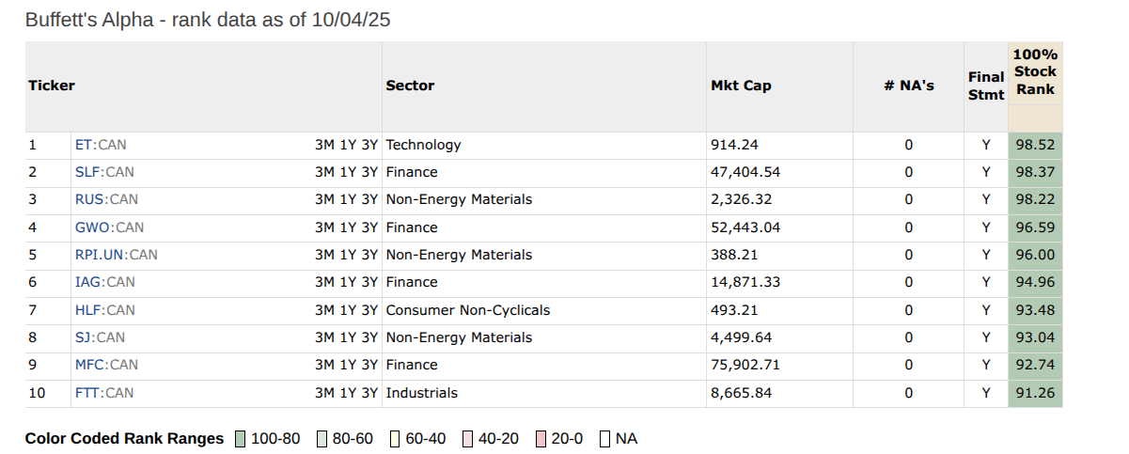
Task: Click the 3M chart link for RUS:CAN
Action: click(324, 199)
